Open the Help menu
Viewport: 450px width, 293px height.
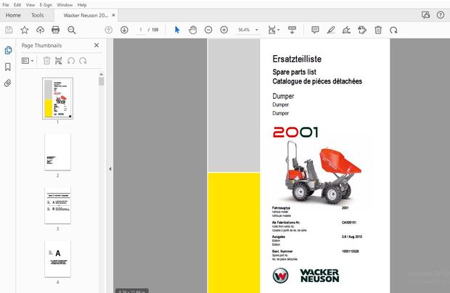pos(82,5)
